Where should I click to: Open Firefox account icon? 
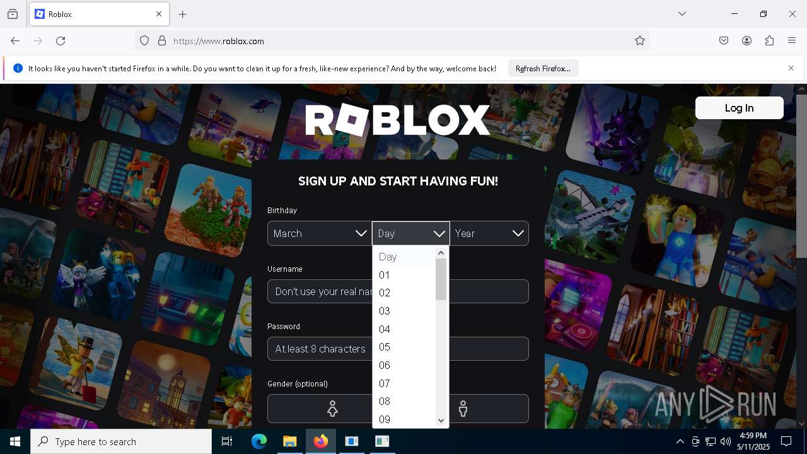tap(746, 41)
